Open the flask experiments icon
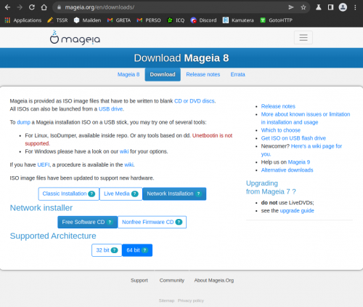363x307 pixels. pyautogui.click(x=319, y=7)
